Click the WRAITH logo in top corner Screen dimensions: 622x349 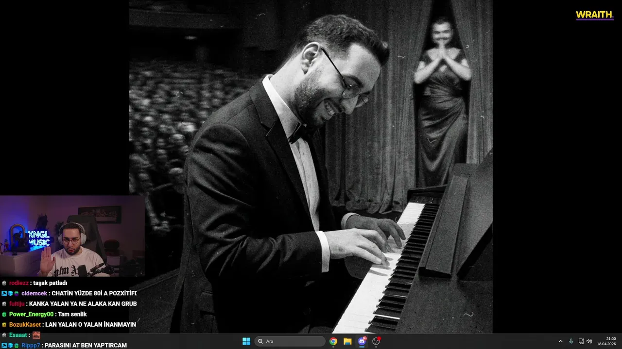coord(594,15)
